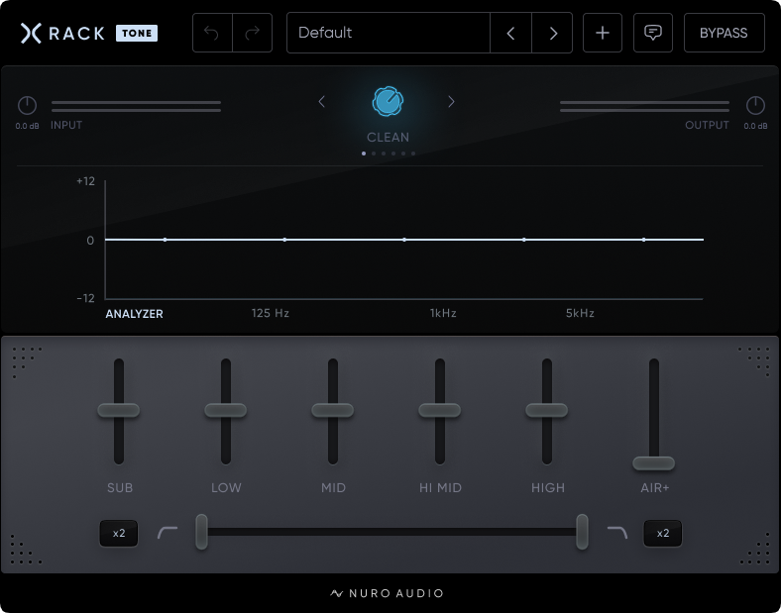Go to previous preset with left chevron
Viewport: 781px width, 613px height.
pos(510,33)
